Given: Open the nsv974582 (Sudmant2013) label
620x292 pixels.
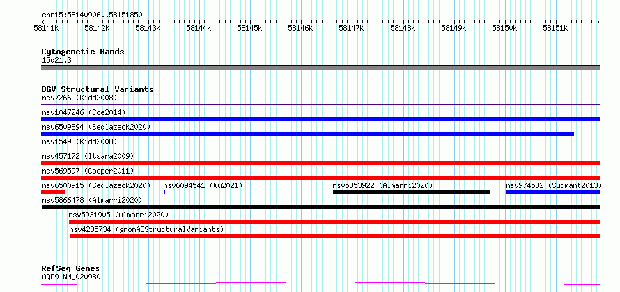Looking at the screenshot, I should (554, 185).
